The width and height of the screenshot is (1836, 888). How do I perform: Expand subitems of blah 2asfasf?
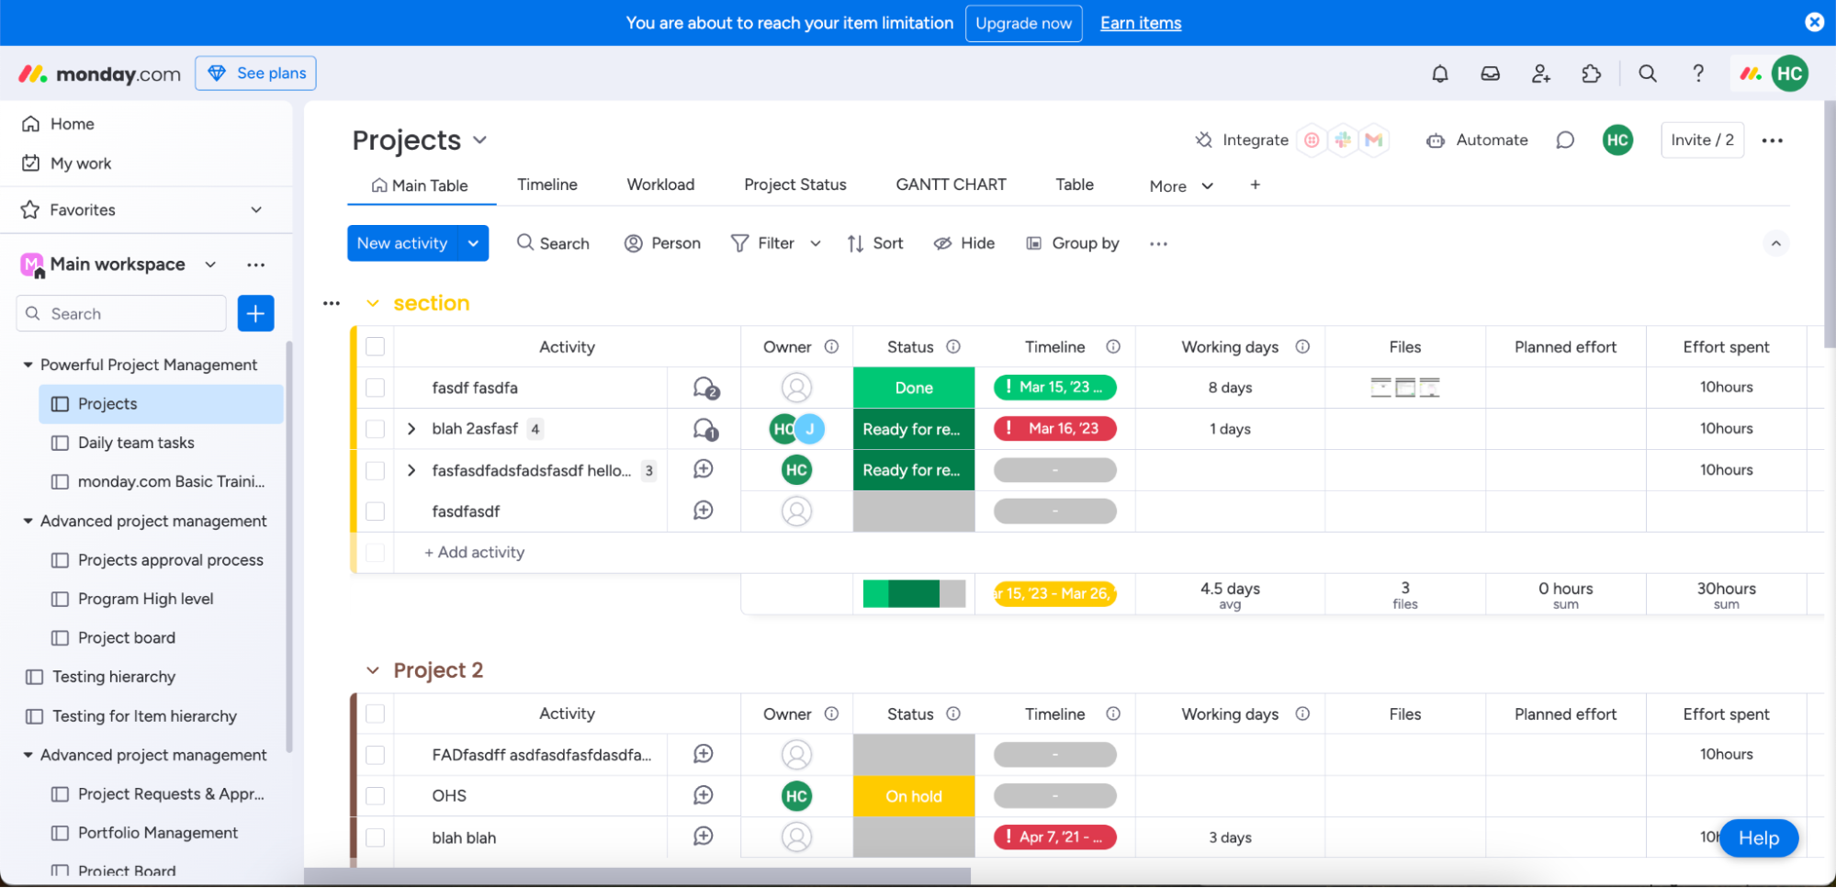click(x=411, y=429)
